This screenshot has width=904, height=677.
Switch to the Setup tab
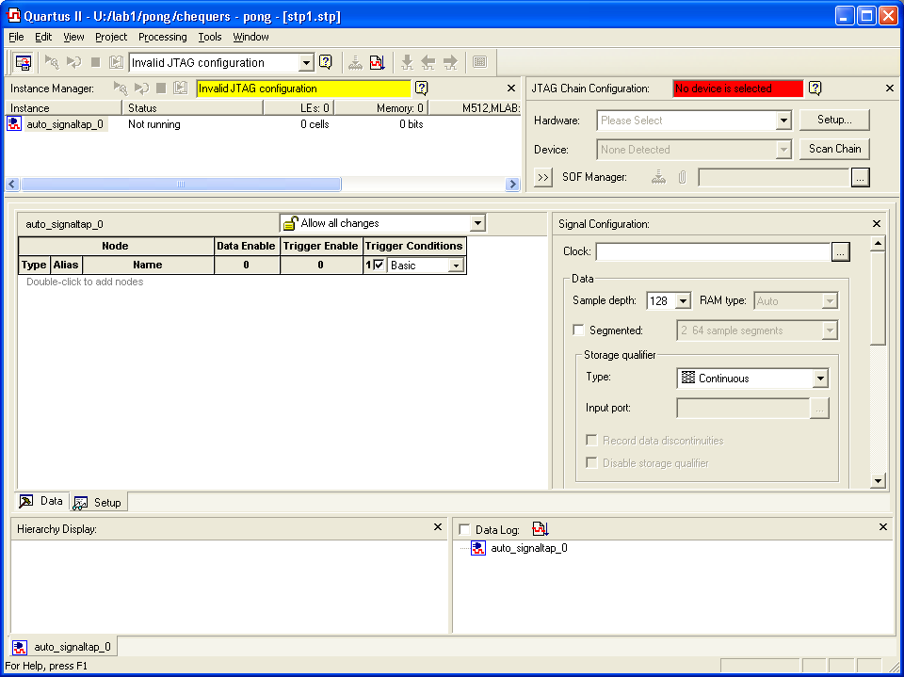tap(98, 503)
